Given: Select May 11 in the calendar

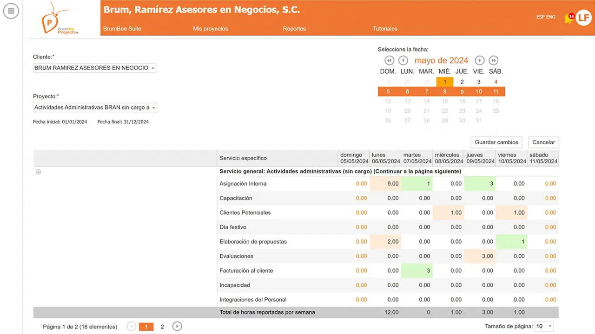Looking at the screenshot, I should [x=496, y=91].
